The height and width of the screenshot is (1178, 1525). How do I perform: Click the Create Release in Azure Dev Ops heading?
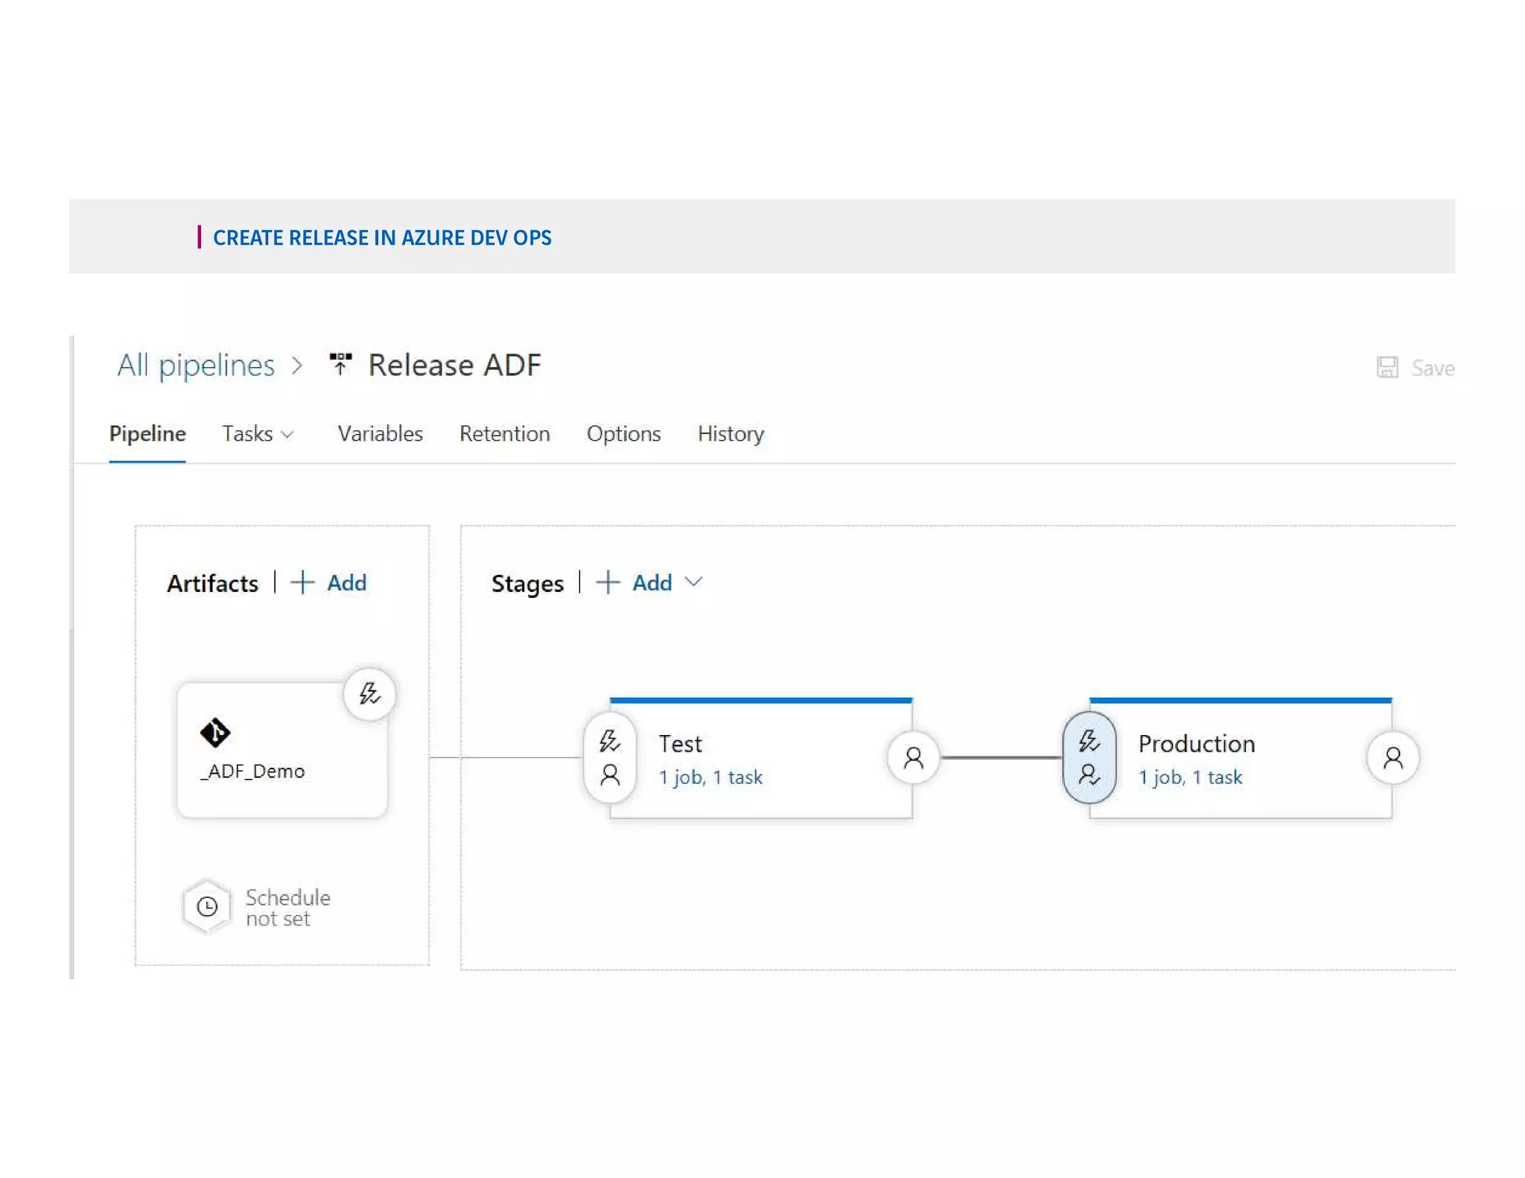[382, 238]
